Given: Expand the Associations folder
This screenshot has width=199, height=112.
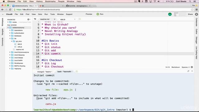Looking at the screenshot, I should tap(10, 30).
